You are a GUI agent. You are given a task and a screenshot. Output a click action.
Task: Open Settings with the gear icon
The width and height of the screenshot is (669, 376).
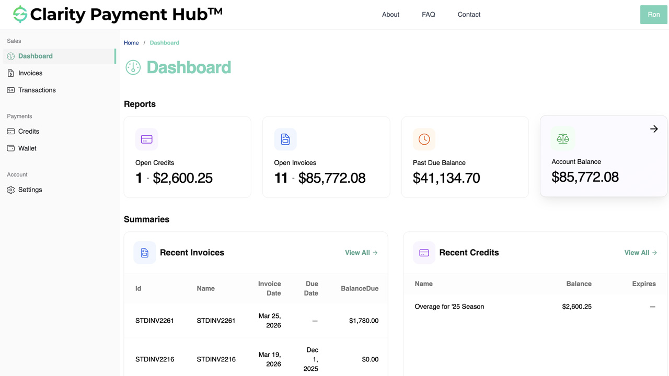tap(10, 190)
